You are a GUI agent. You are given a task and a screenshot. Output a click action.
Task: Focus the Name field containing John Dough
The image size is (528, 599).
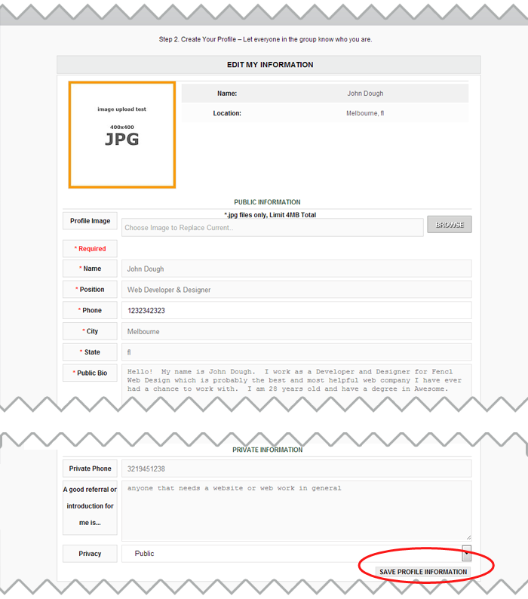296,269
